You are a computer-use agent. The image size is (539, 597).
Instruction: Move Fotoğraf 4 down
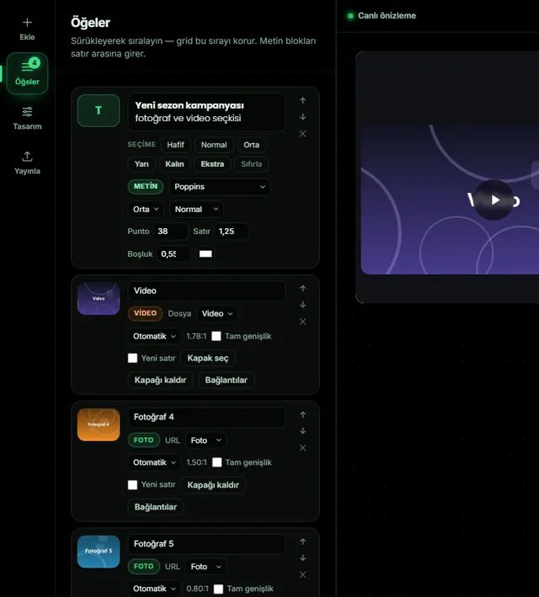click(303, 431)
